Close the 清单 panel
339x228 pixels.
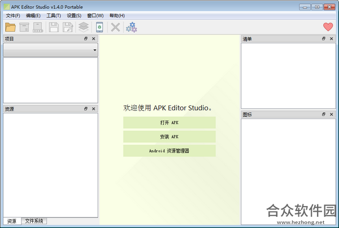coord(332,38)
